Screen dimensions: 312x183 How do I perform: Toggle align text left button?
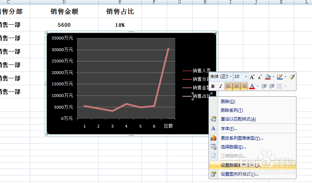tap(229, 86)
